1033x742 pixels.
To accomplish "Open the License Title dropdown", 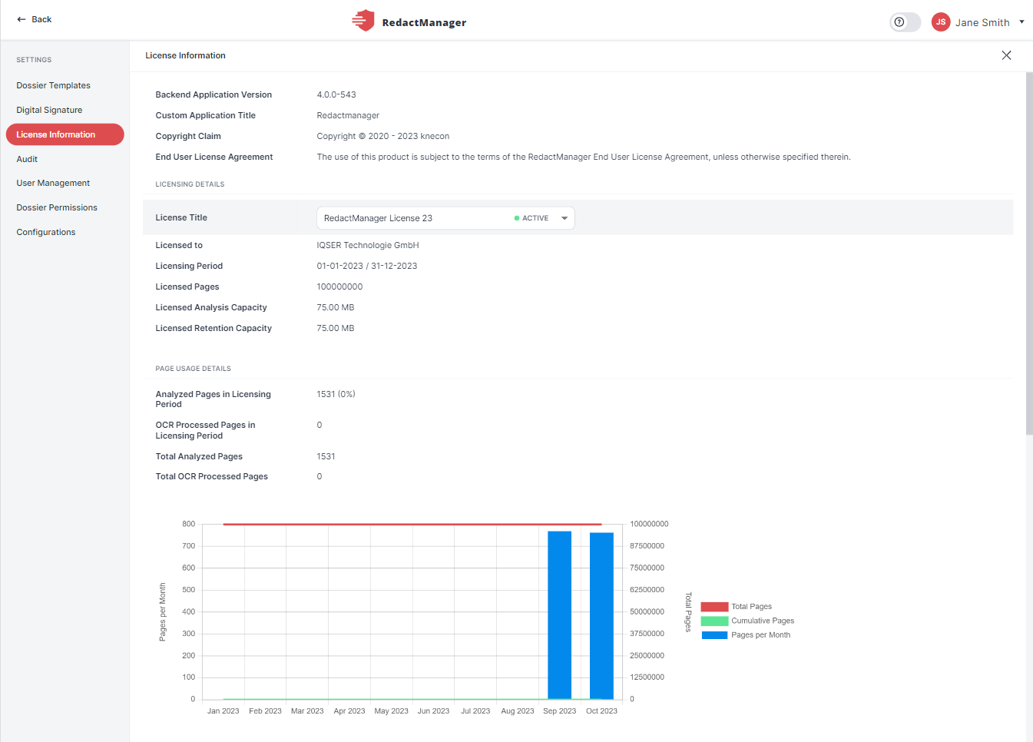I will 445,218.
